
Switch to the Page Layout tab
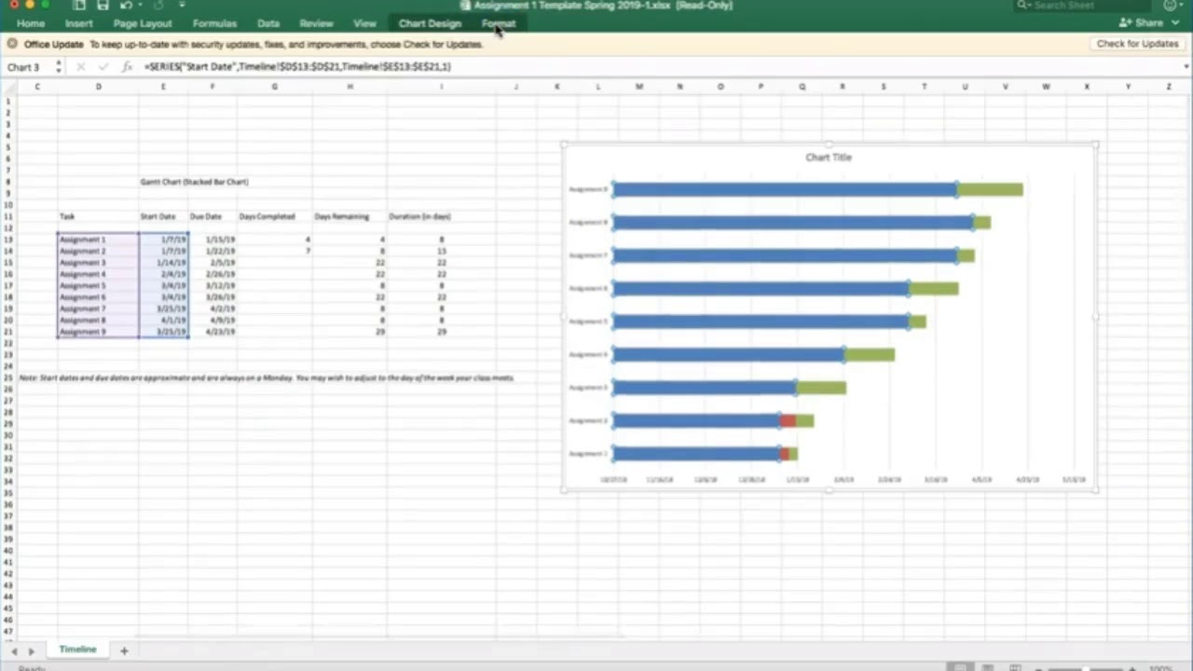pyautogui.click(x=143, y=23)
